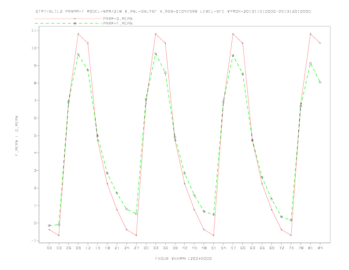This screenshot has height=270, width=349.
Task: Click x-axis tick label 54
Action: [223, 248]
